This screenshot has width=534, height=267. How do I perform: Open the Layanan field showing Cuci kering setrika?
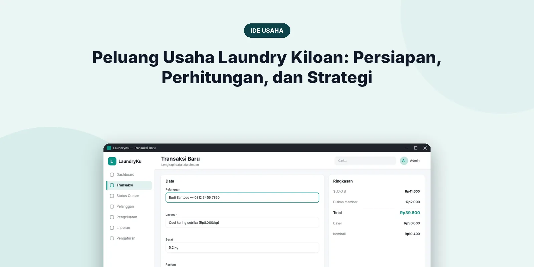click(x=242, y=223)
